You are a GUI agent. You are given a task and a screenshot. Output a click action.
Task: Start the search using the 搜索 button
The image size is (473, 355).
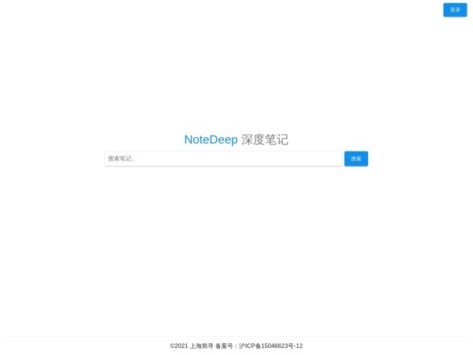[356, 159]
